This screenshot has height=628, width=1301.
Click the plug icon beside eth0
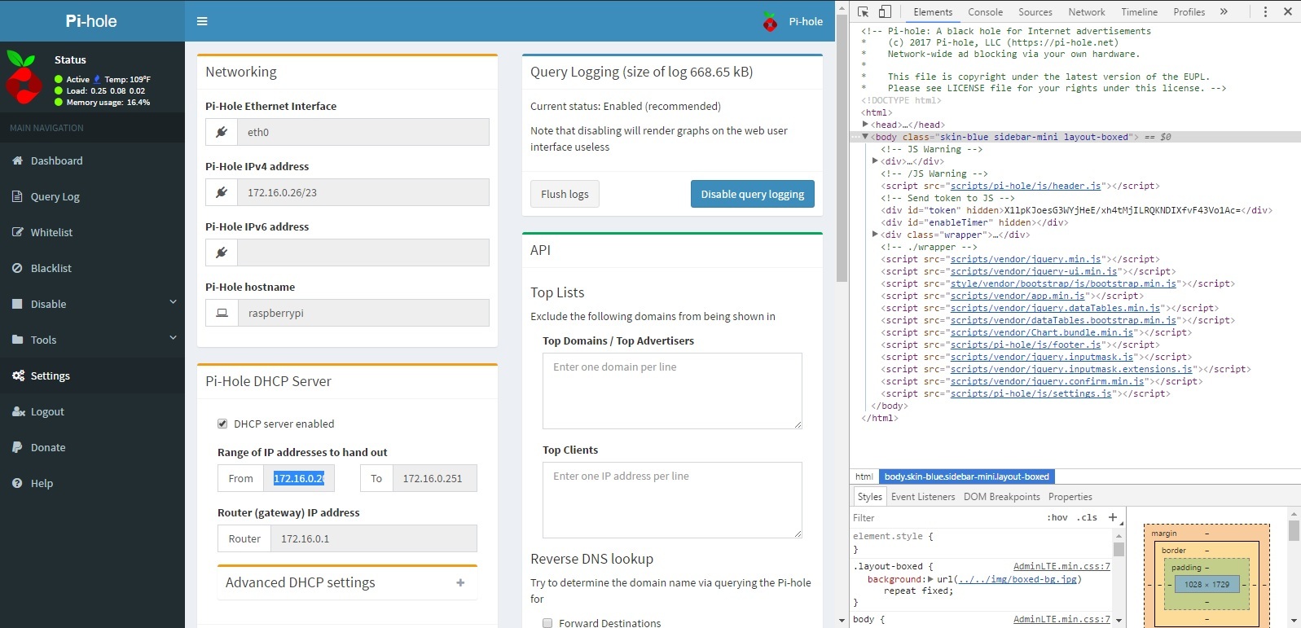[222, 132]
